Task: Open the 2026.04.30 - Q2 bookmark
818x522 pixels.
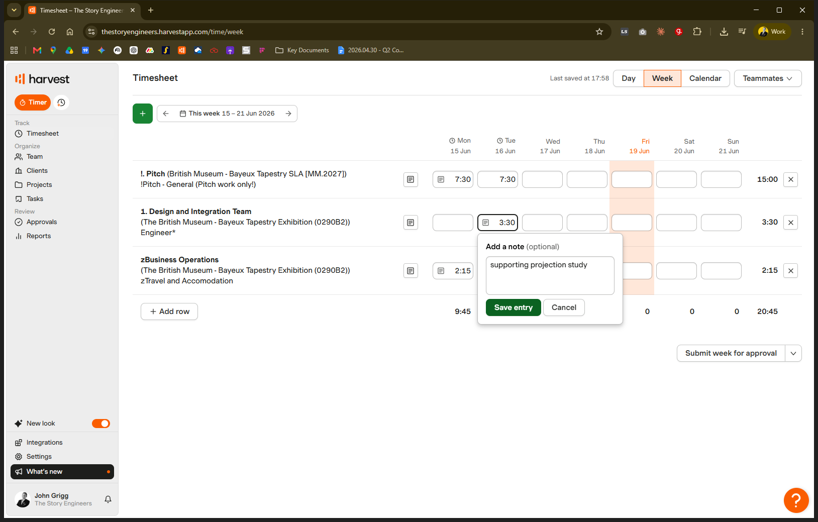Action: (370, 50)
